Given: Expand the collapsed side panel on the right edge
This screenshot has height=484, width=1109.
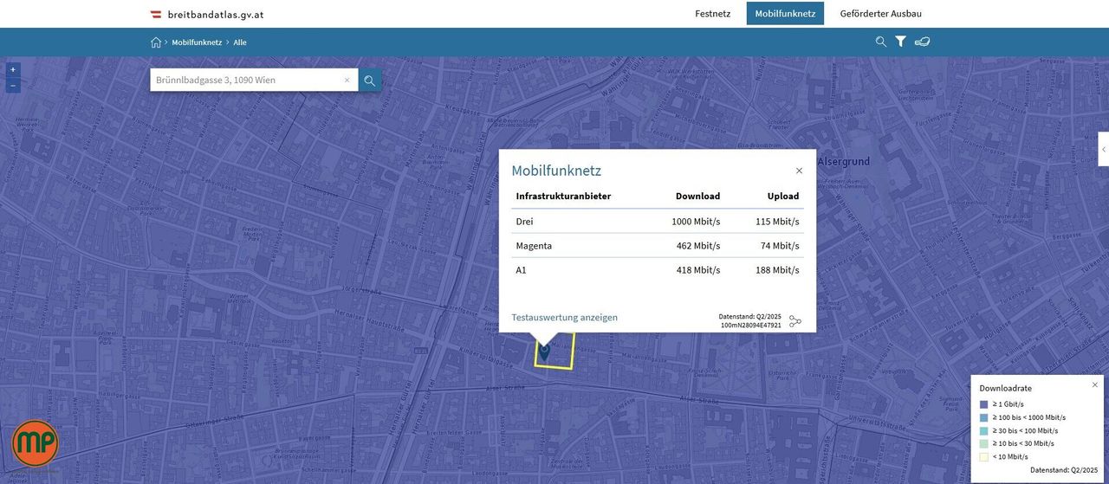Looking at the screenshot, I should pos(1103,149).
